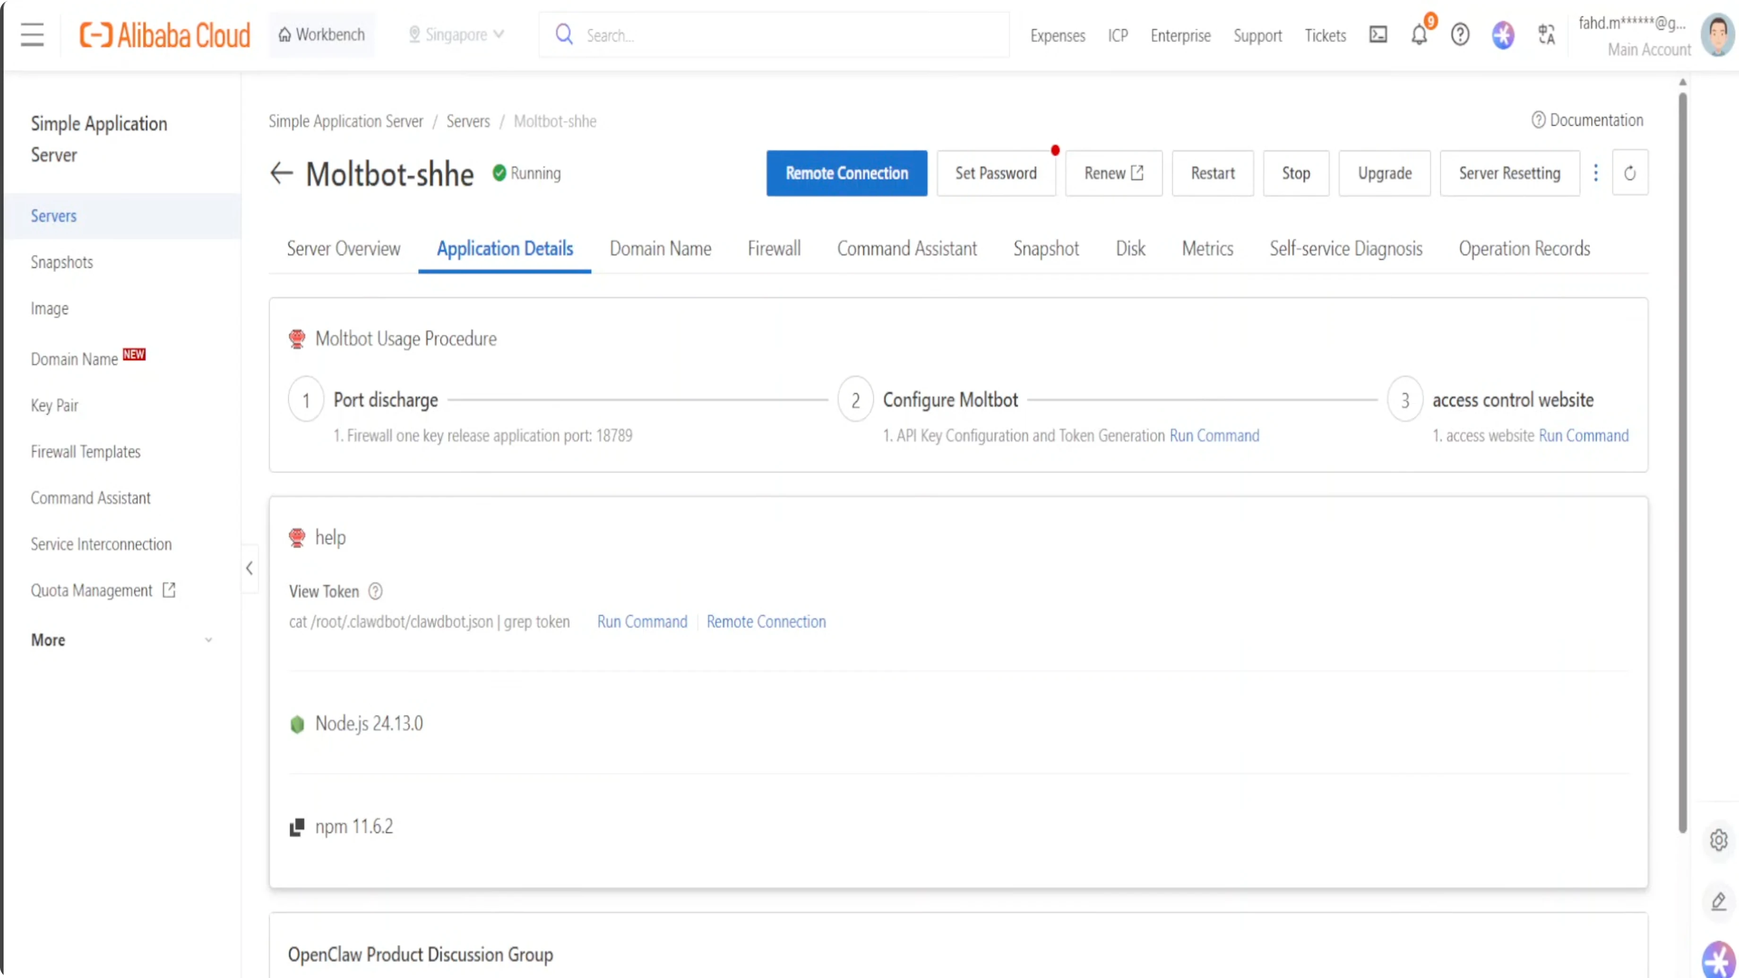This screenshot has width=1739, height=978.
Task: Click Run Command under Configure Moltbot
Action: pyautogui.click(x=1214, y=435)
